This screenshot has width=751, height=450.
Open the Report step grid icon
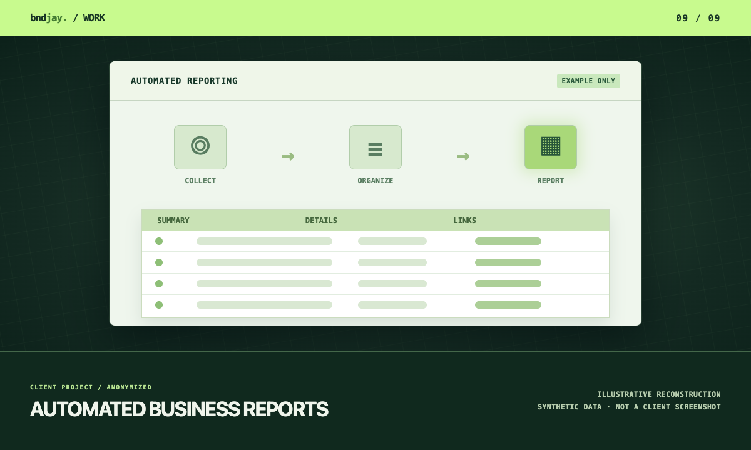[551, 147]
